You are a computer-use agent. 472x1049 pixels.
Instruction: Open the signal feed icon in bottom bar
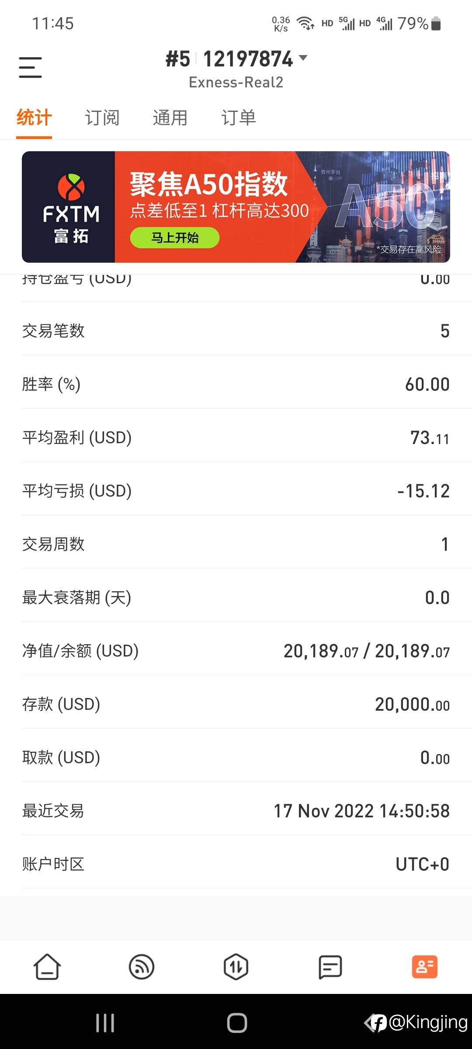pos(142,967)
